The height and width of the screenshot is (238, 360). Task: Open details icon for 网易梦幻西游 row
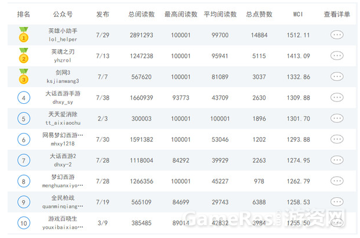[x=337, y=139]
